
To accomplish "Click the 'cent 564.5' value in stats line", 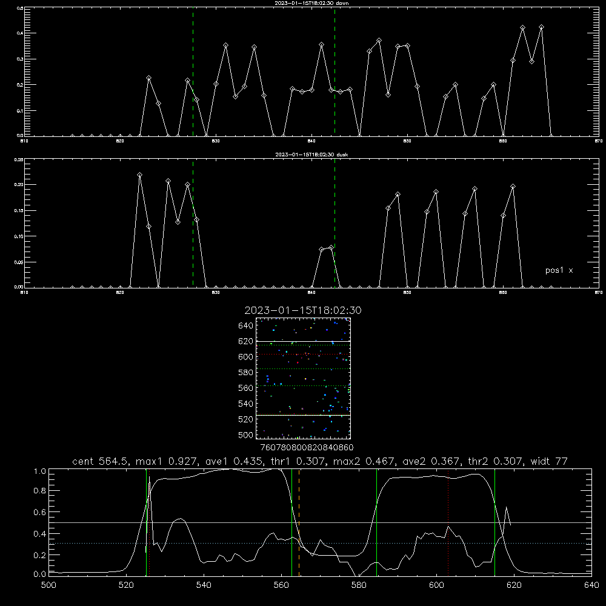I will pyautogui.click(x=100, y=461).
